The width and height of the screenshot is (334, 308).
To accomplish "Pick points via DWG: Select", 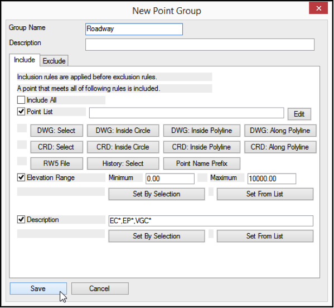I will point(57,131).
